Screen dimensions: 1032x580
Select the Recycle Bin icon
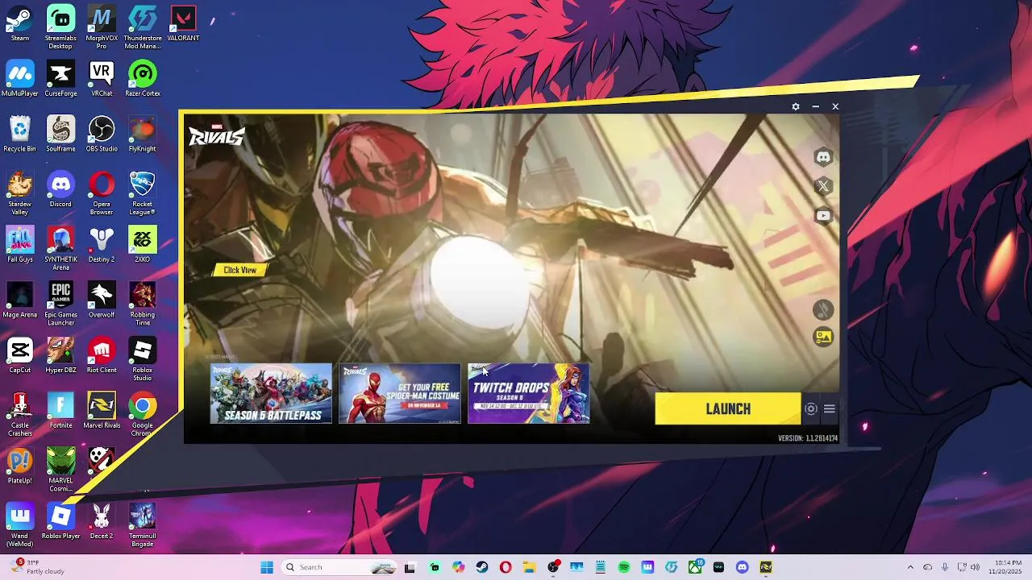tap(20, 134)
